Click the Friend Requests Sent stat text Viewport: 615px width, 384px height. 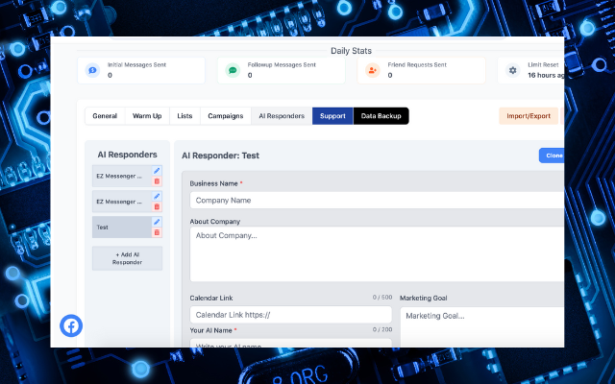point(417,65)
